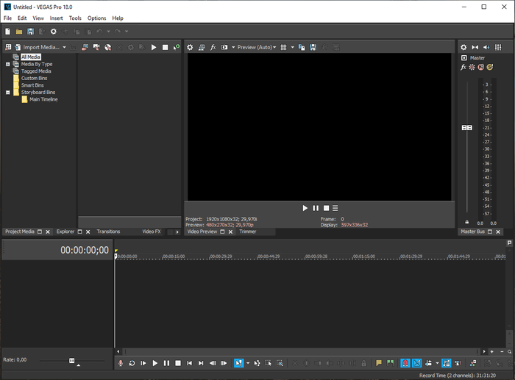Click Preview on External Monitor icon
This screenshot has height=380, width=515.
point(202,47)
